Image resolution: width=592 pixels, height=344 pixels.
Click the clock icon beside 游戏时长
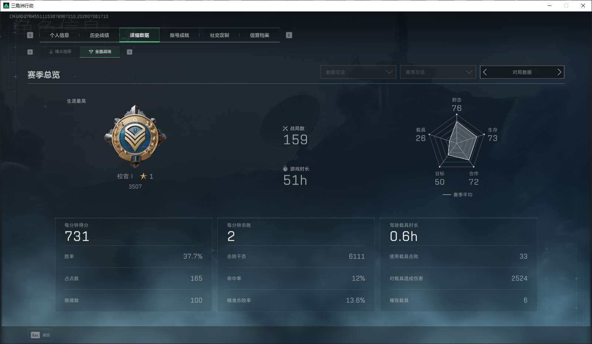[x=285, y=169]
